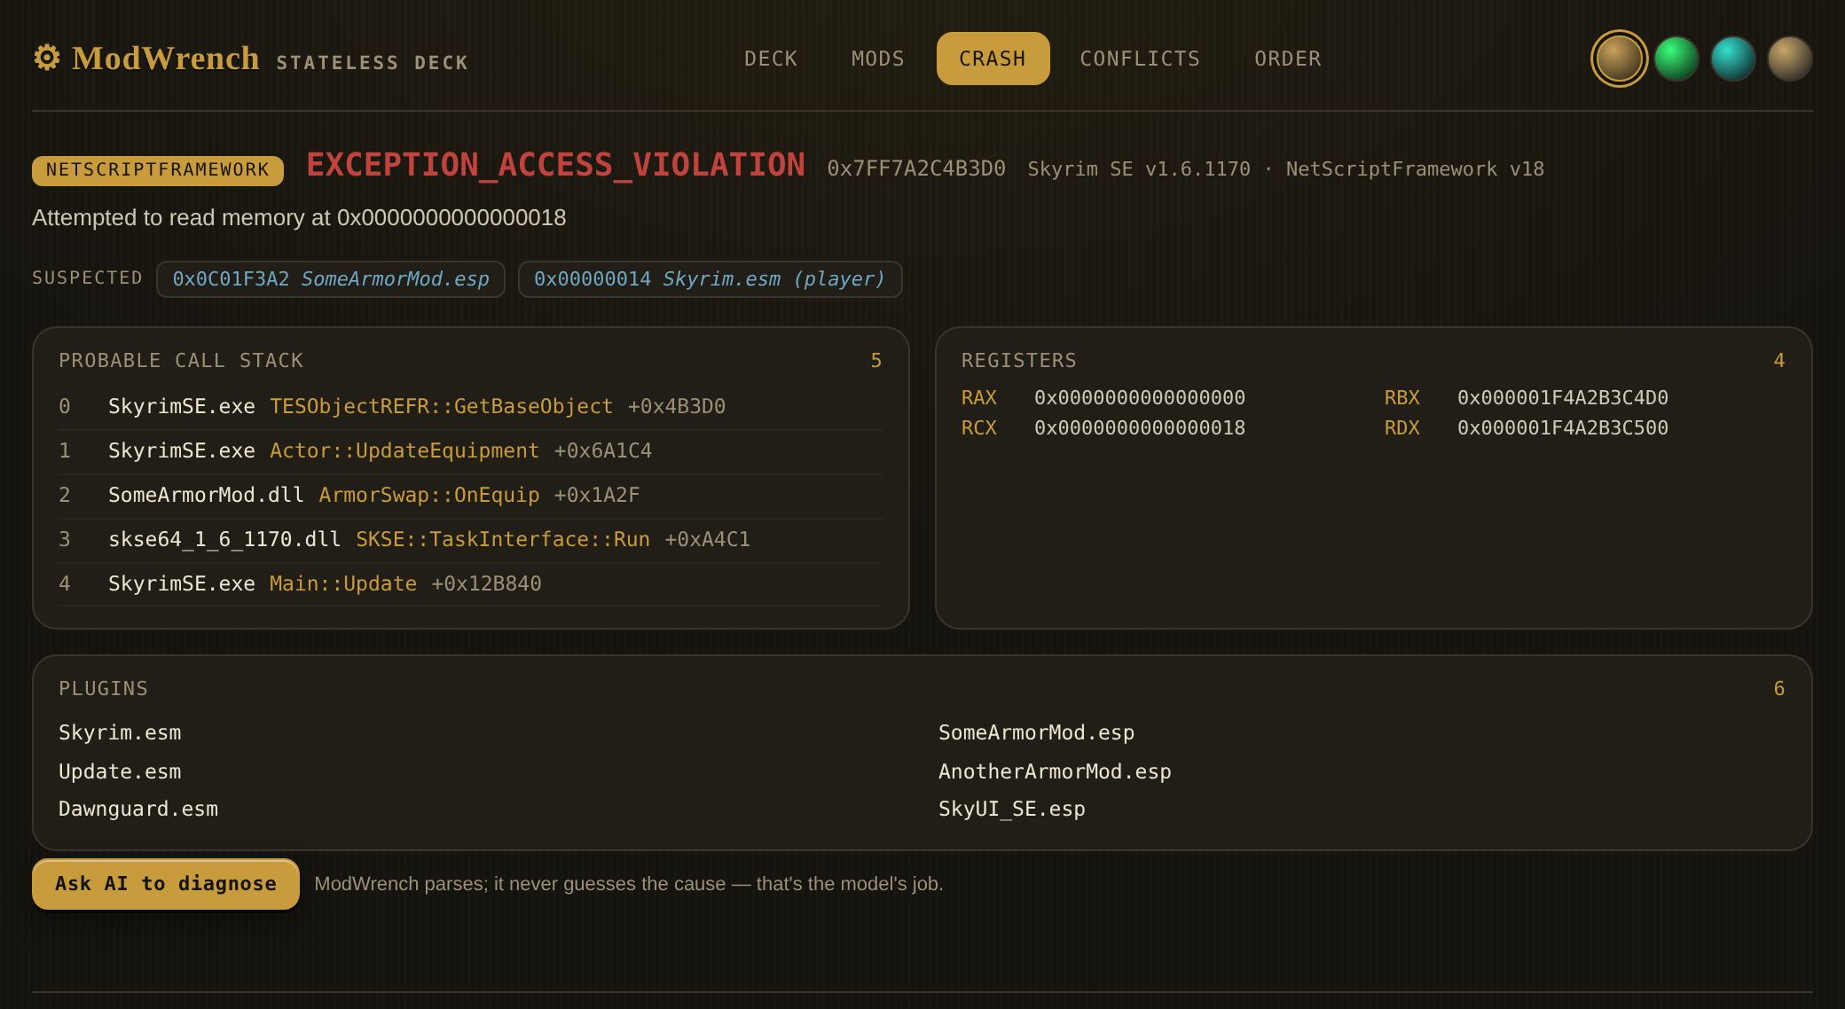Open the DECK tab
Screen dimensions: 1845x1009
click(771, 59)
